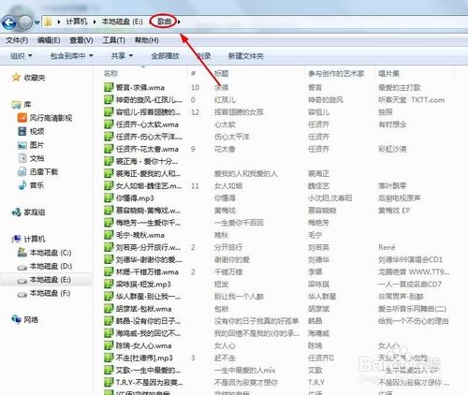Click the 图片 library icon

pyautogui.click(x=22, y=145)
